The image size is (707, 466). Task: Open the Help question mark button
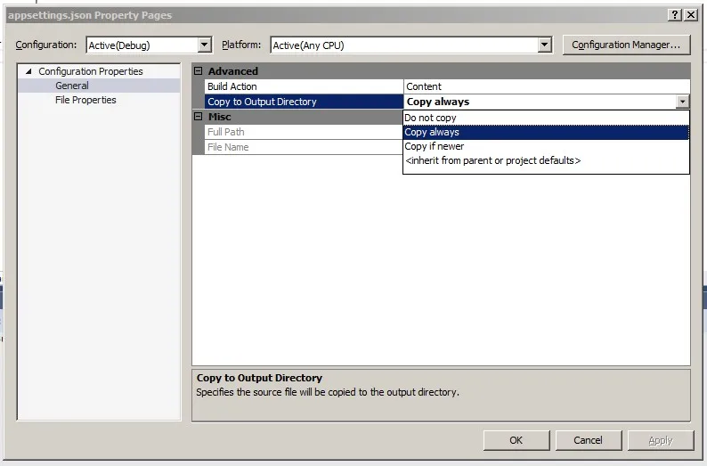point(675,15)
